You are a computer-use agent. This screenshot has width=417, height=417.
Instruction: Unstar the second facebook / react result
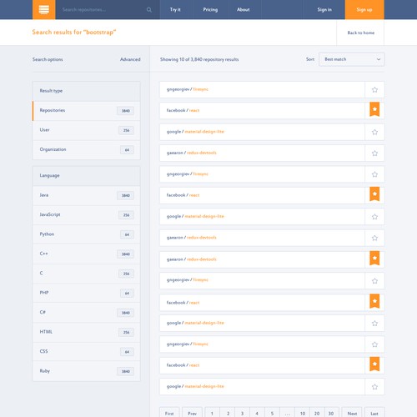point(374,194)
